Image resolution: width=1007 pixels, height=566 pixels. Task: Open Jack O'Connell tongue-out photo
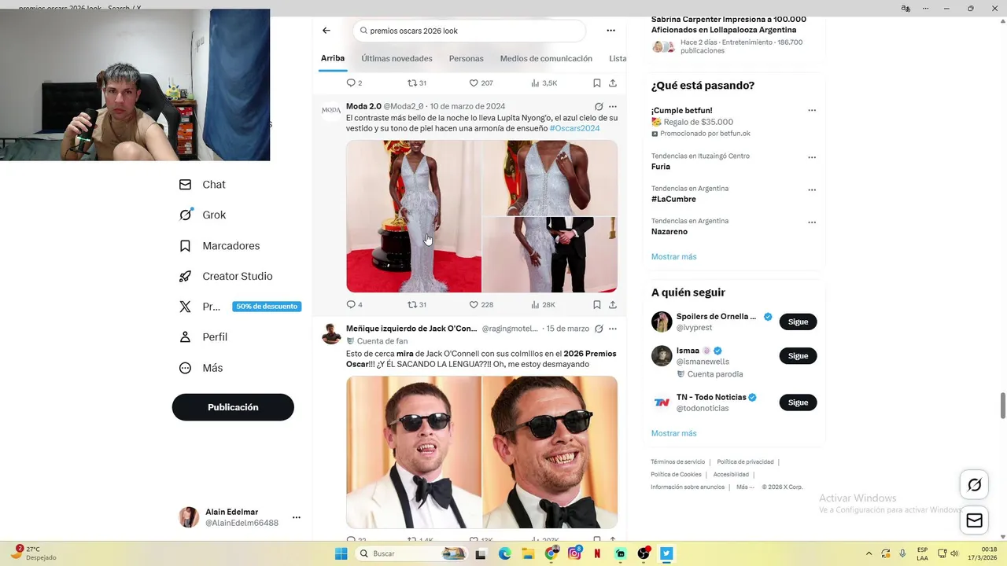[x=414, y=452]
